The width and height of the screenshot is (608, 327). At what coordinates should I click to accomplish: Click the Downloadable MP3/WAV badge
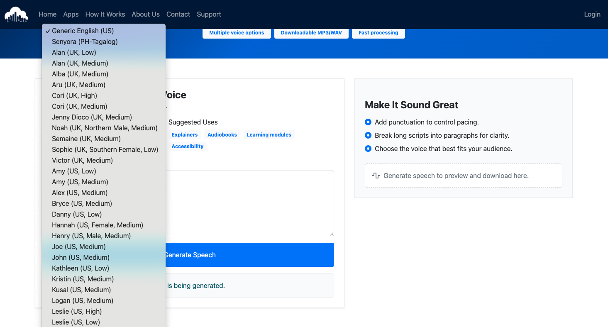coord(311,33)
